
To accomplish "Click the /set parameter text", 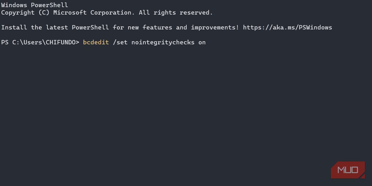I will [x=120, y=42].
